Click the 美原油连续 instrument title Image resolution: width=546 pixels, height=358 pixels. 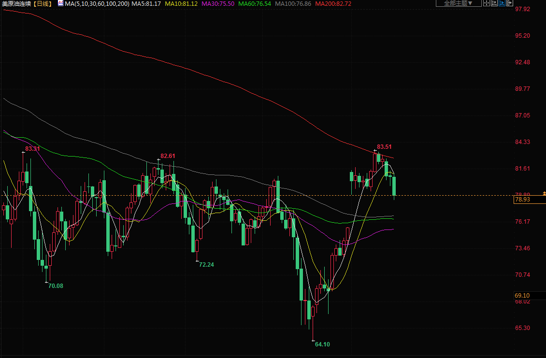coord(16,3)
